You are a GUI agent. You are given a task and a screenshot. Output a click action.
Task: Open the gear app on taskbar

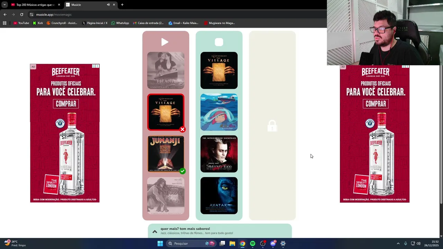click(x=283, y=243)
